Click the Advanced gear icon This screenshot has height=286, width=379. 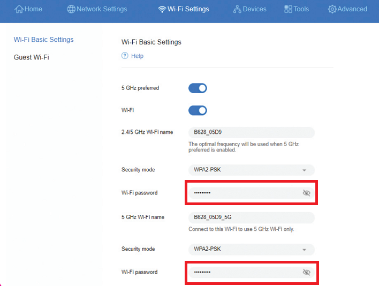[x=332, y=9]
